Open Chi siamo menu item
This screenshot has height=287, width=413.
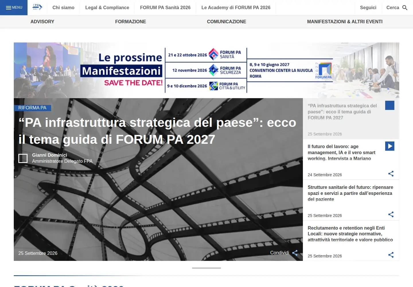pos(63,7)
